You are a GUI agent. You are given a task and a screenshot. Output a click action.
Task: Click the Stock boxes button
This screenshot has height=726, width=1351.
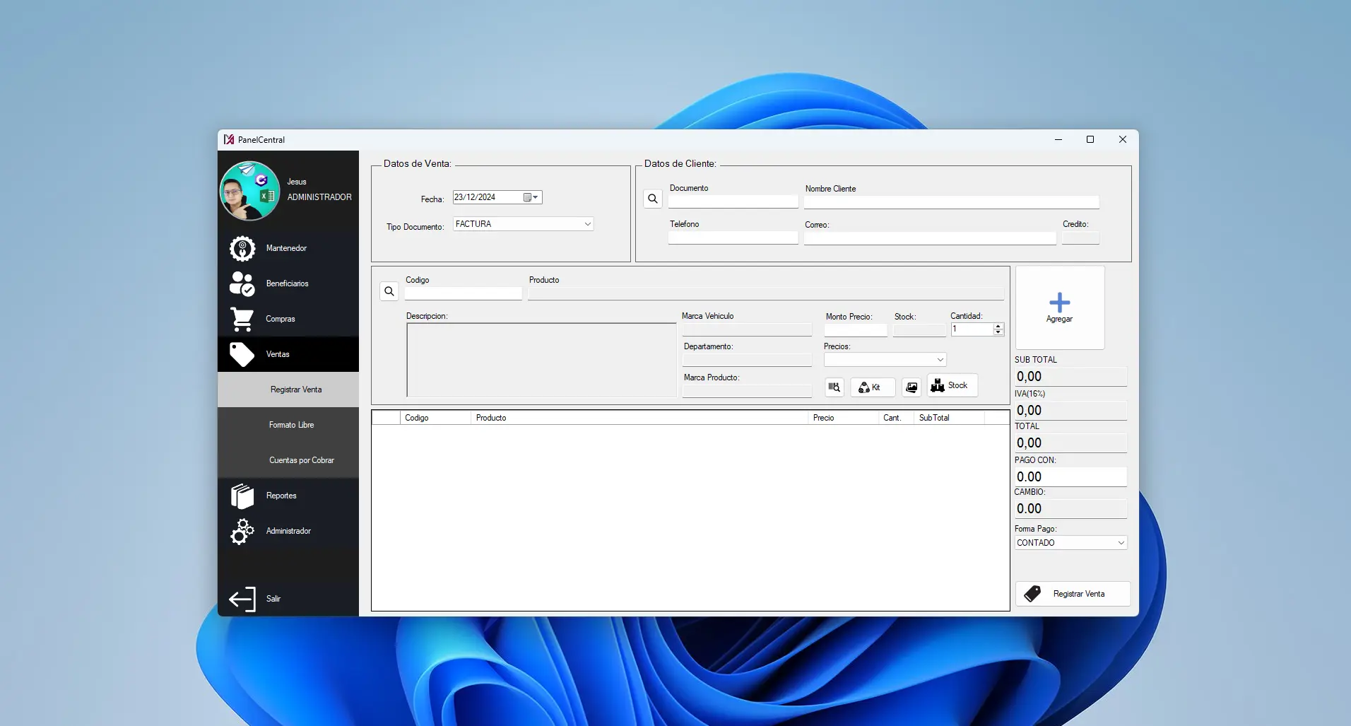[x=952, y=385]
